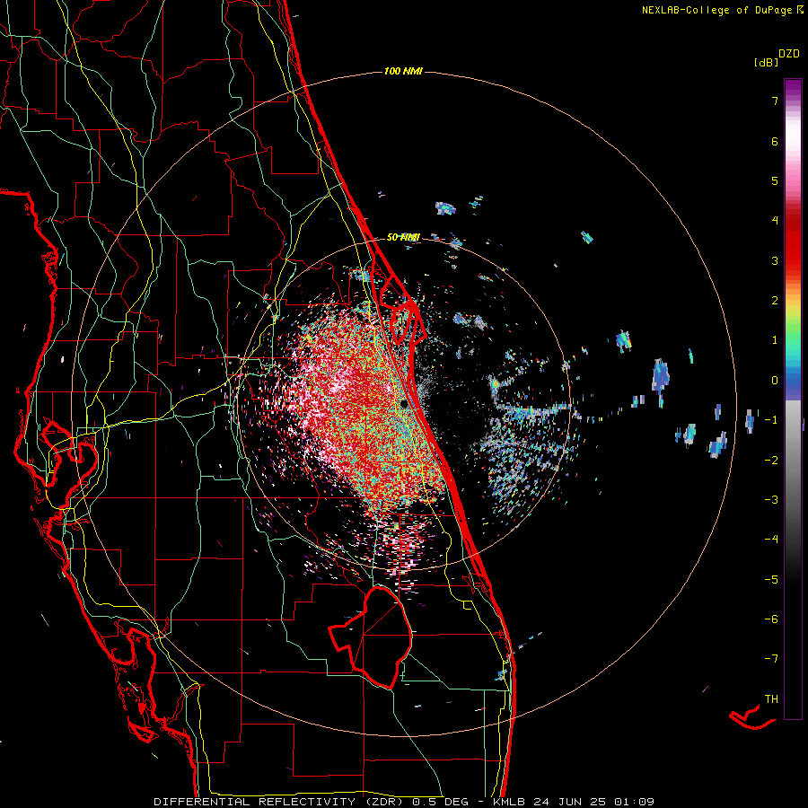
Task: Click the positive 1 dB scale label
Action: (x=775, y=340)
